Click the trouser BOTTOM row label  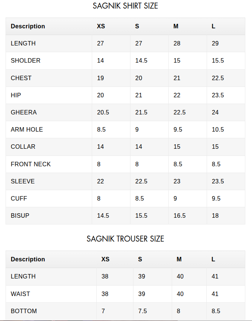pyautogui.click(x=24, y=311)
